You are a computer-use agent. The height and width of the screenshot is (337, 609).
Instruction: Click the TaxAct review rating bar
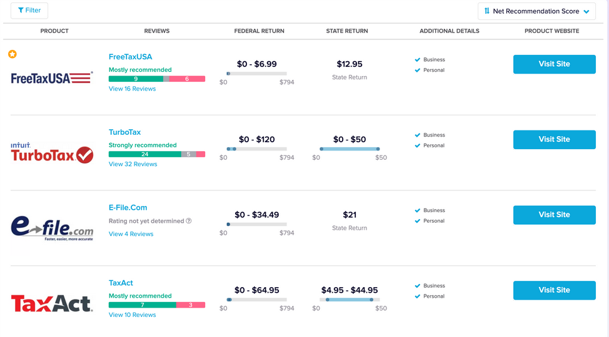tap(157, 305)
